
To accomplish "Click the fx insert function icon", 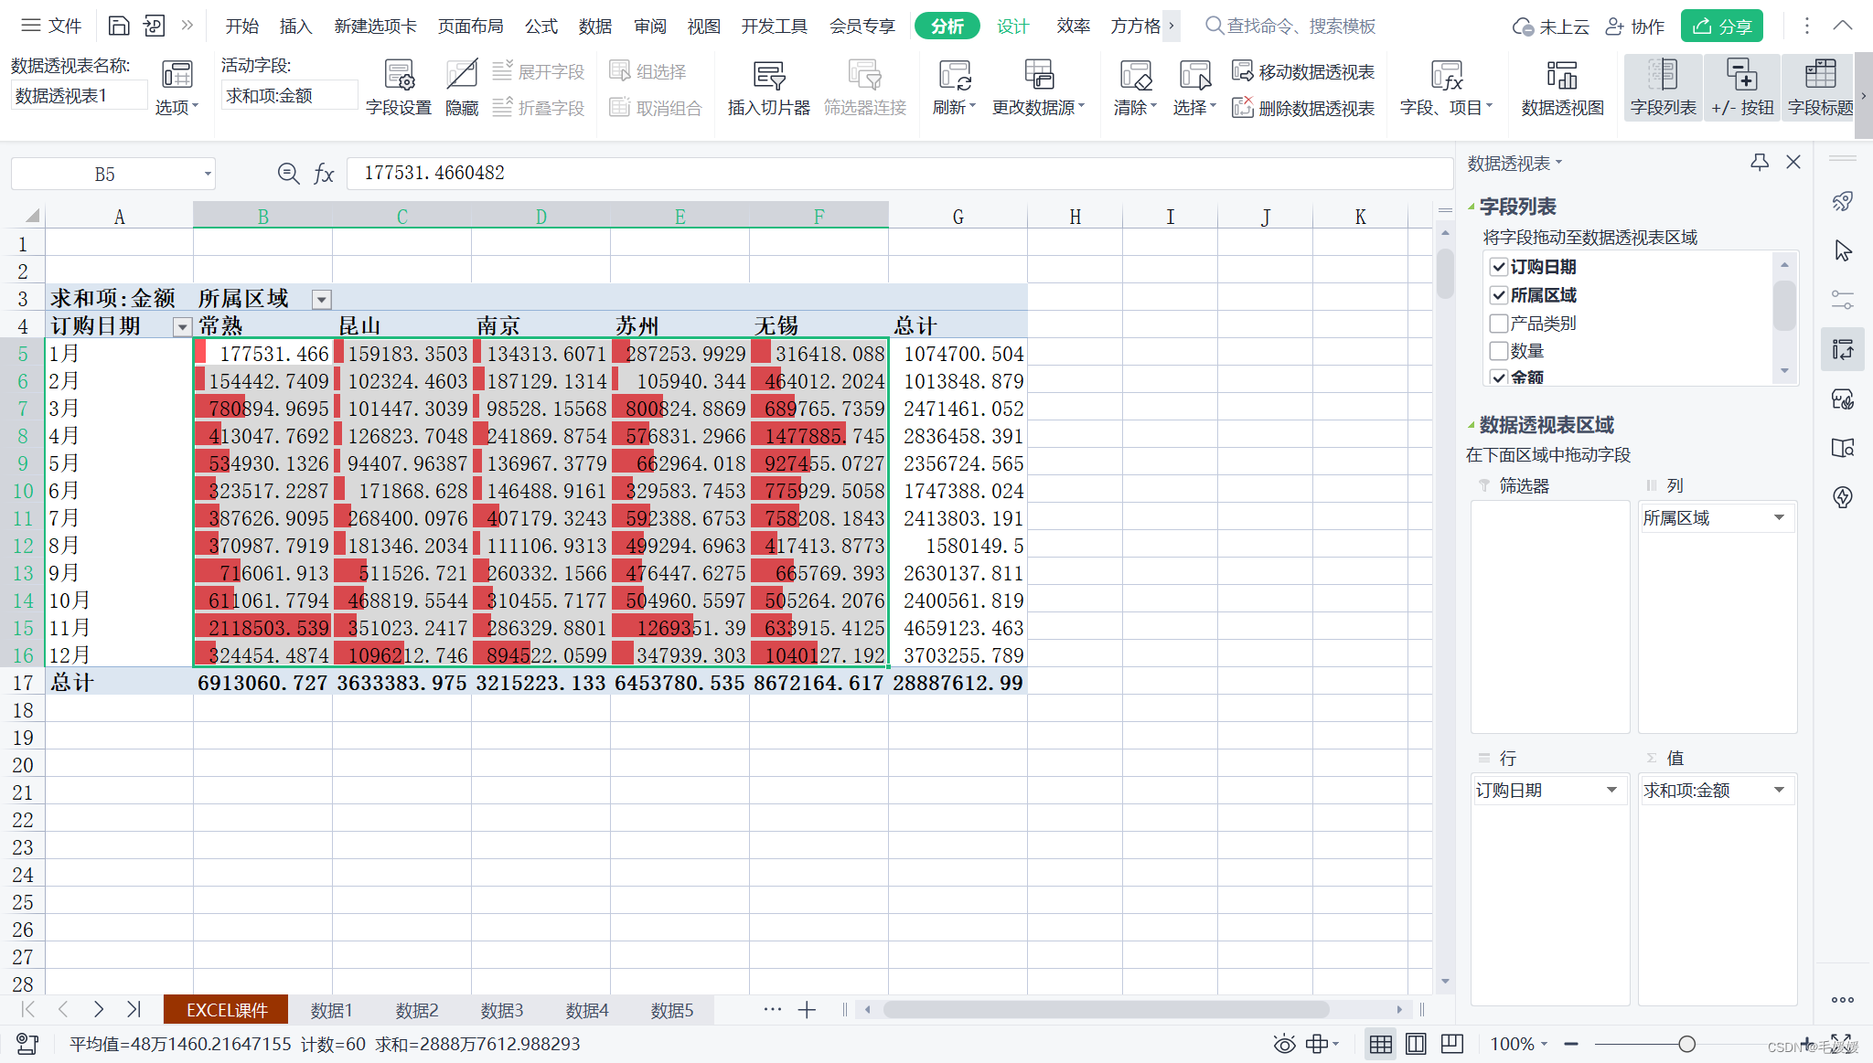I will [324, 174].
